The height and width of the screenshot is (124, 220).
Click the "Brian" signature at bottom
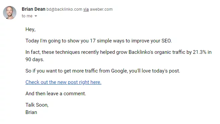pyautogui.click(x=31, y=112)
